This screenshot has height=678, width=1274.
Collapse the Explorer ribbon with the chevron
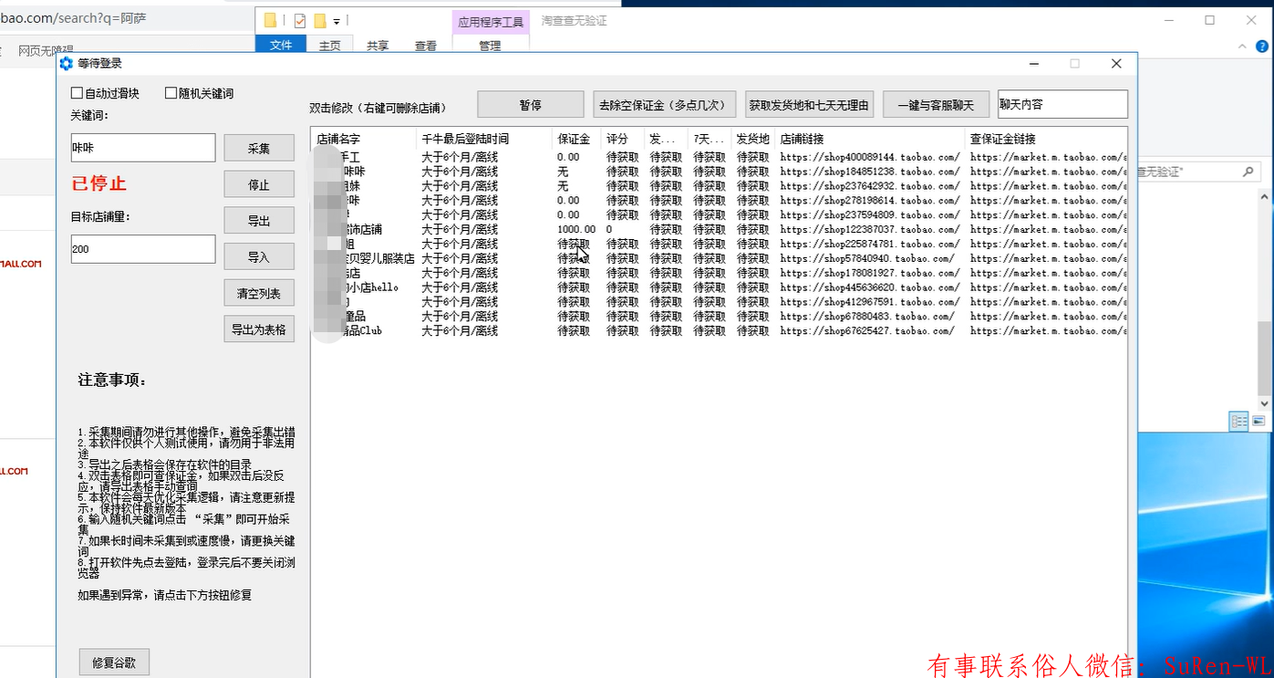(1243, 46)
